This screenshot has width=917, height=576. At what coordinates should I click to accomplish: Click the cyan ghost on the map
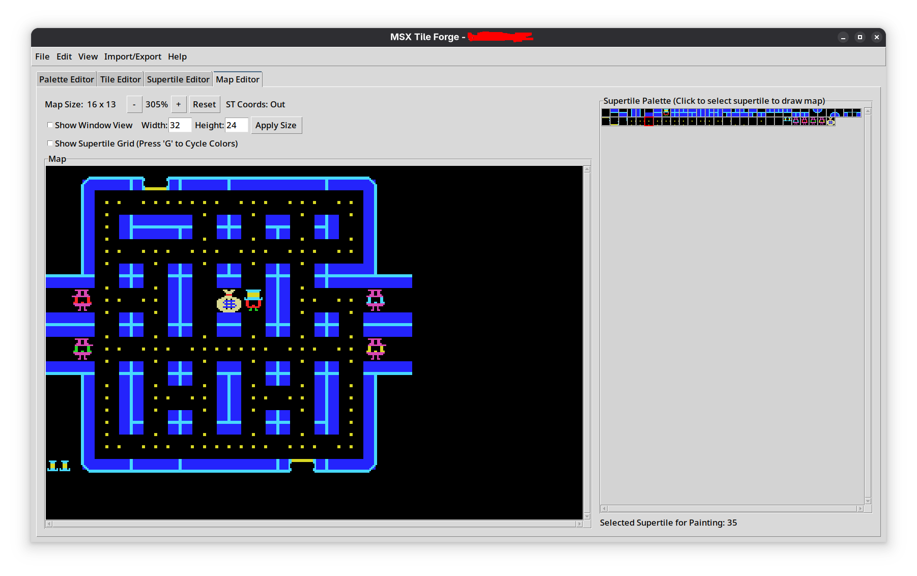point(376,300)
